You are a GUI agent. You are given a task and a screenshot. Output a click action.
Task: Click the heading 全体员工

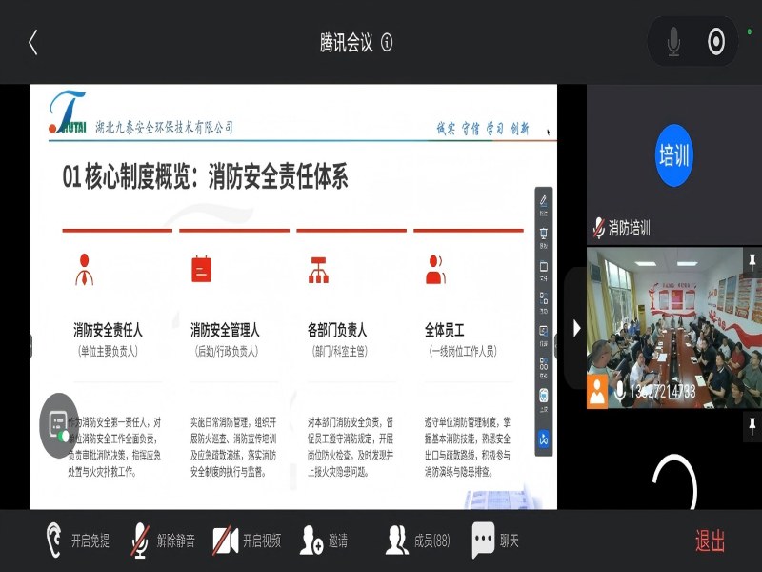point(444,330)
